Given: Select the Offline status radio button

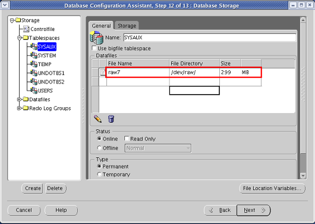Looking at the screenshot, I should coord(99,148).
